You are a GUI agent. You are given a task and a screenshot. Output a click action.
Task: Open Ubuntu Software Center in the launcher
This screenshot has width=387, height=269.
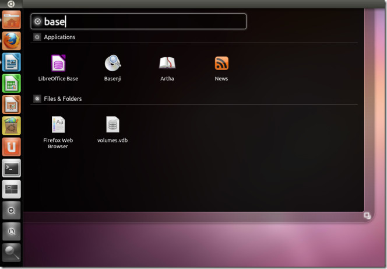tap(12, 125)
